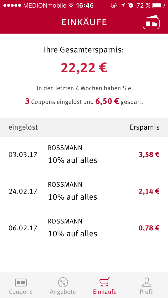Tap the 22,22 € total savings figure
The height and width of the screenshot is (298, 168).
click(x=84, y=68)
